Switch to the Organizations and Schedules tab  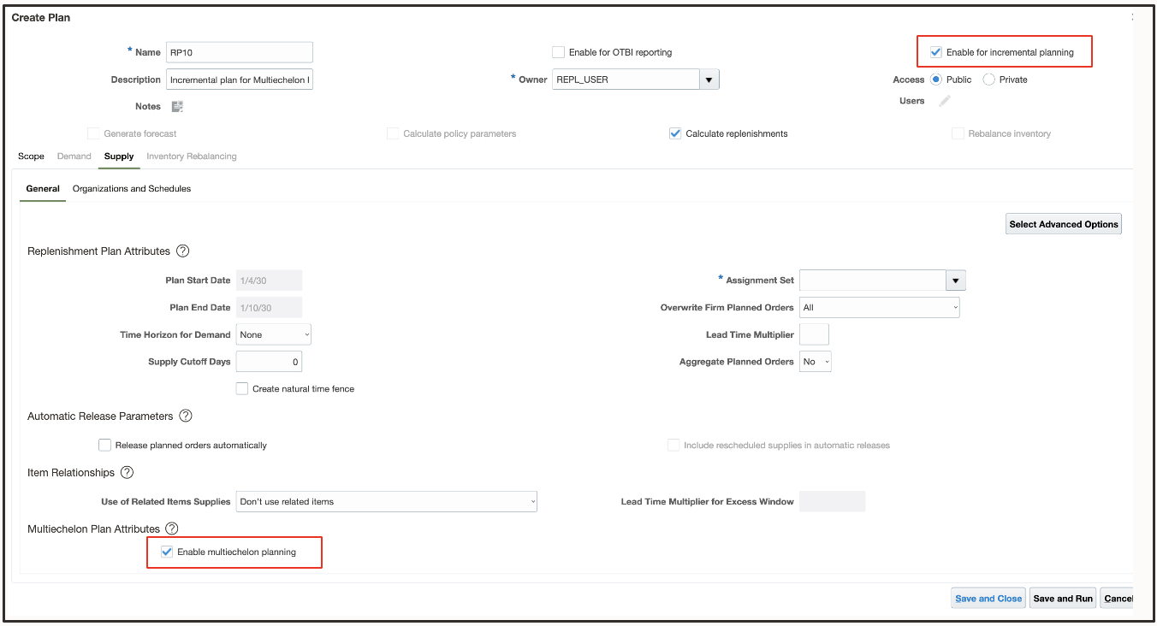[132, 188]
